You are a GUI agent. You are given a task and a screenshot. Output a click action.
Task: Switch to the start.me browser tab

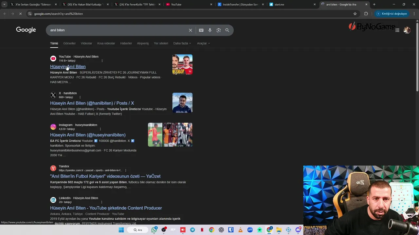coord(292,5)
